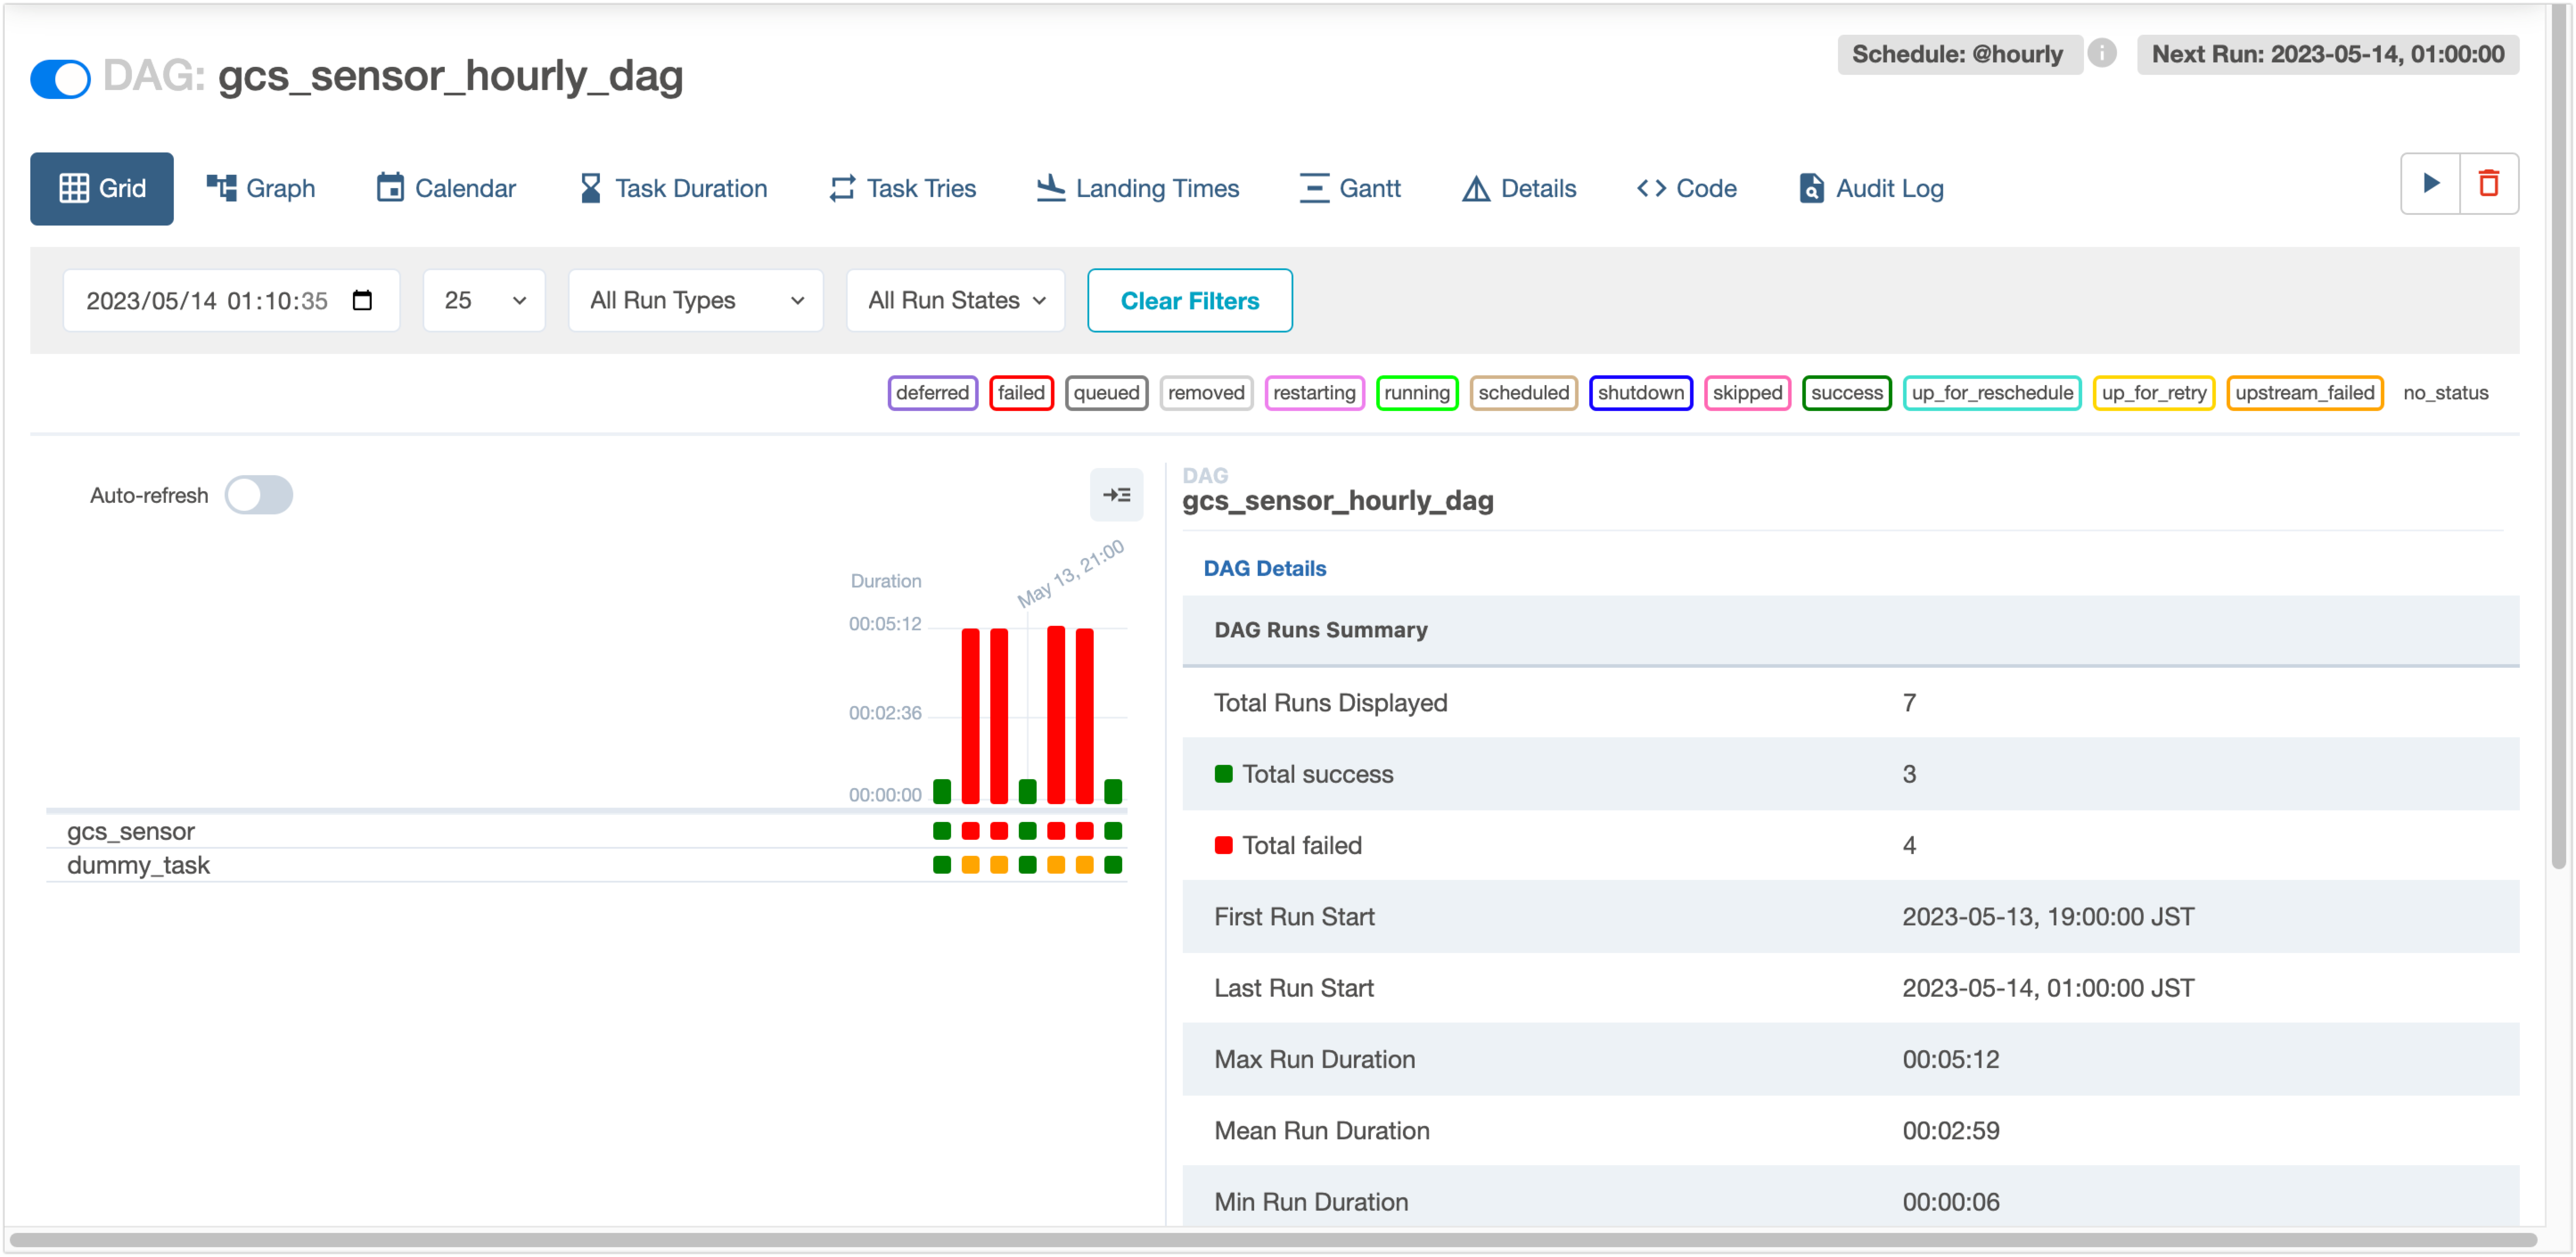Open the Landing Times view

[x=1137, y=188]
